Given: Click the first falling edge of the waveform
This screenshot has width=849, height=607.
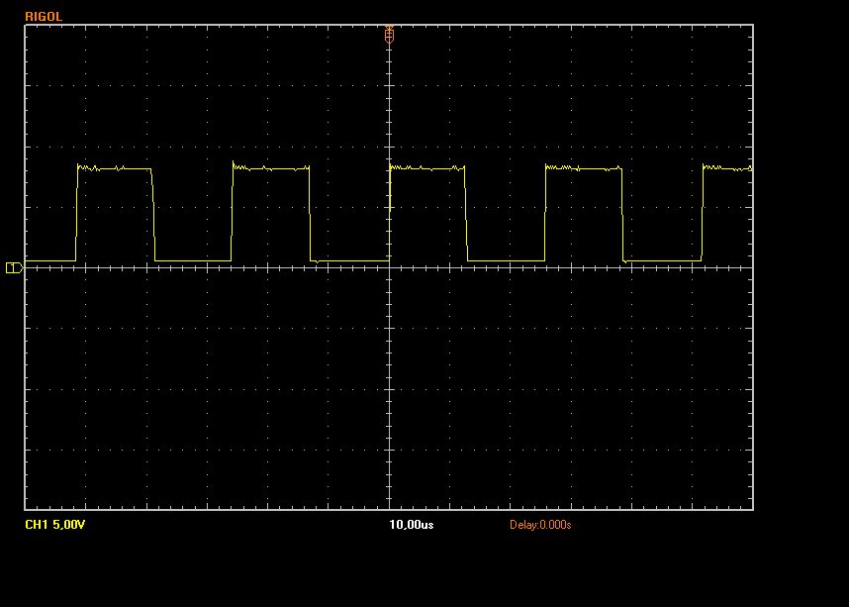Looking at the screenshot, I should click(153, 214).
